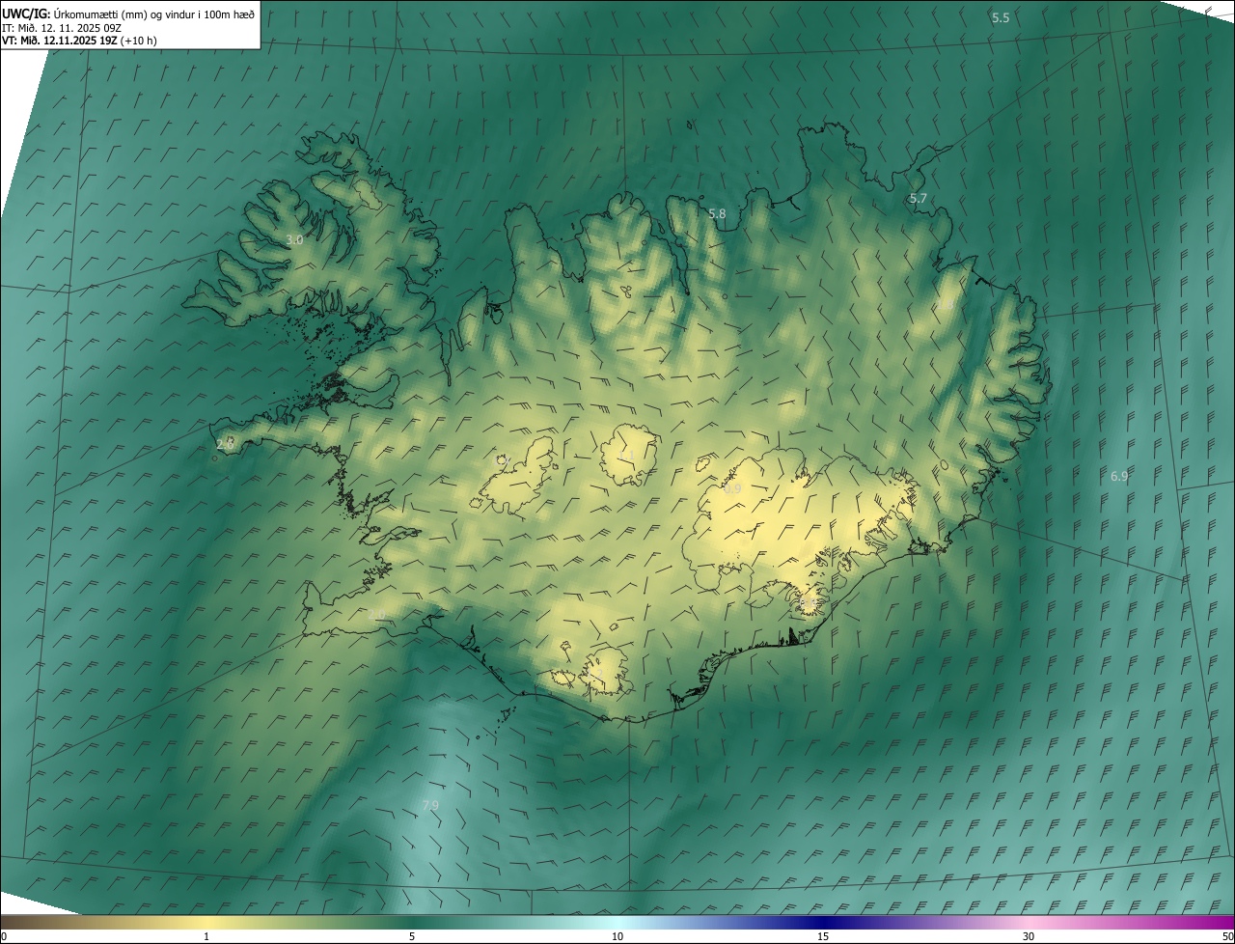This screenshot has height=944, width=1235.
Task: Click the 0.9 value on Vatnajökull glacier
Action: (x=733, y=489)
